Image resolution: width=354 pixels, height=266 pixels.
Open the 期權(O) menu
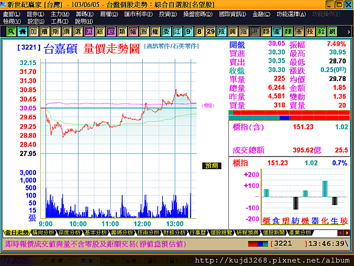109,14
